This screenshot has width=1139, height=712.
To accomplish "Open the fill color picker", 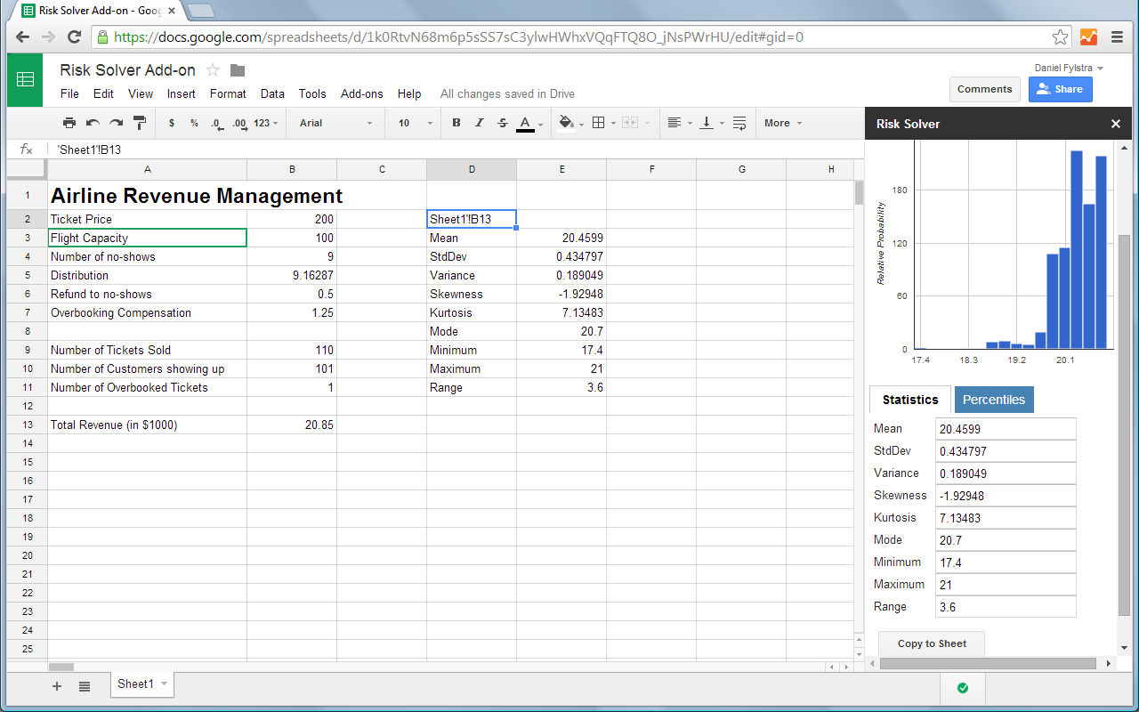I will tap(567, 123).
